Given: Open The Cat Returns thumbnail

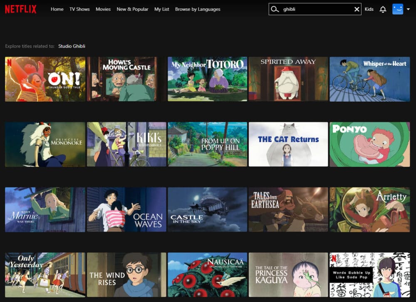Looking at the screenshot, I should (288, 144).
